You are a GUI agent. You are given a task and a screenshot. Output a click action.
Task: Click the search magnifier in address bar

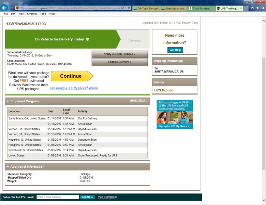click(122, 8)
